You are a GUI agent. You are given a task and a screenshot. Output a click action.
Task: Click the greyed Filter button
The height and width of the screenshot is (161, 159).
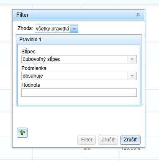(87, 140)
